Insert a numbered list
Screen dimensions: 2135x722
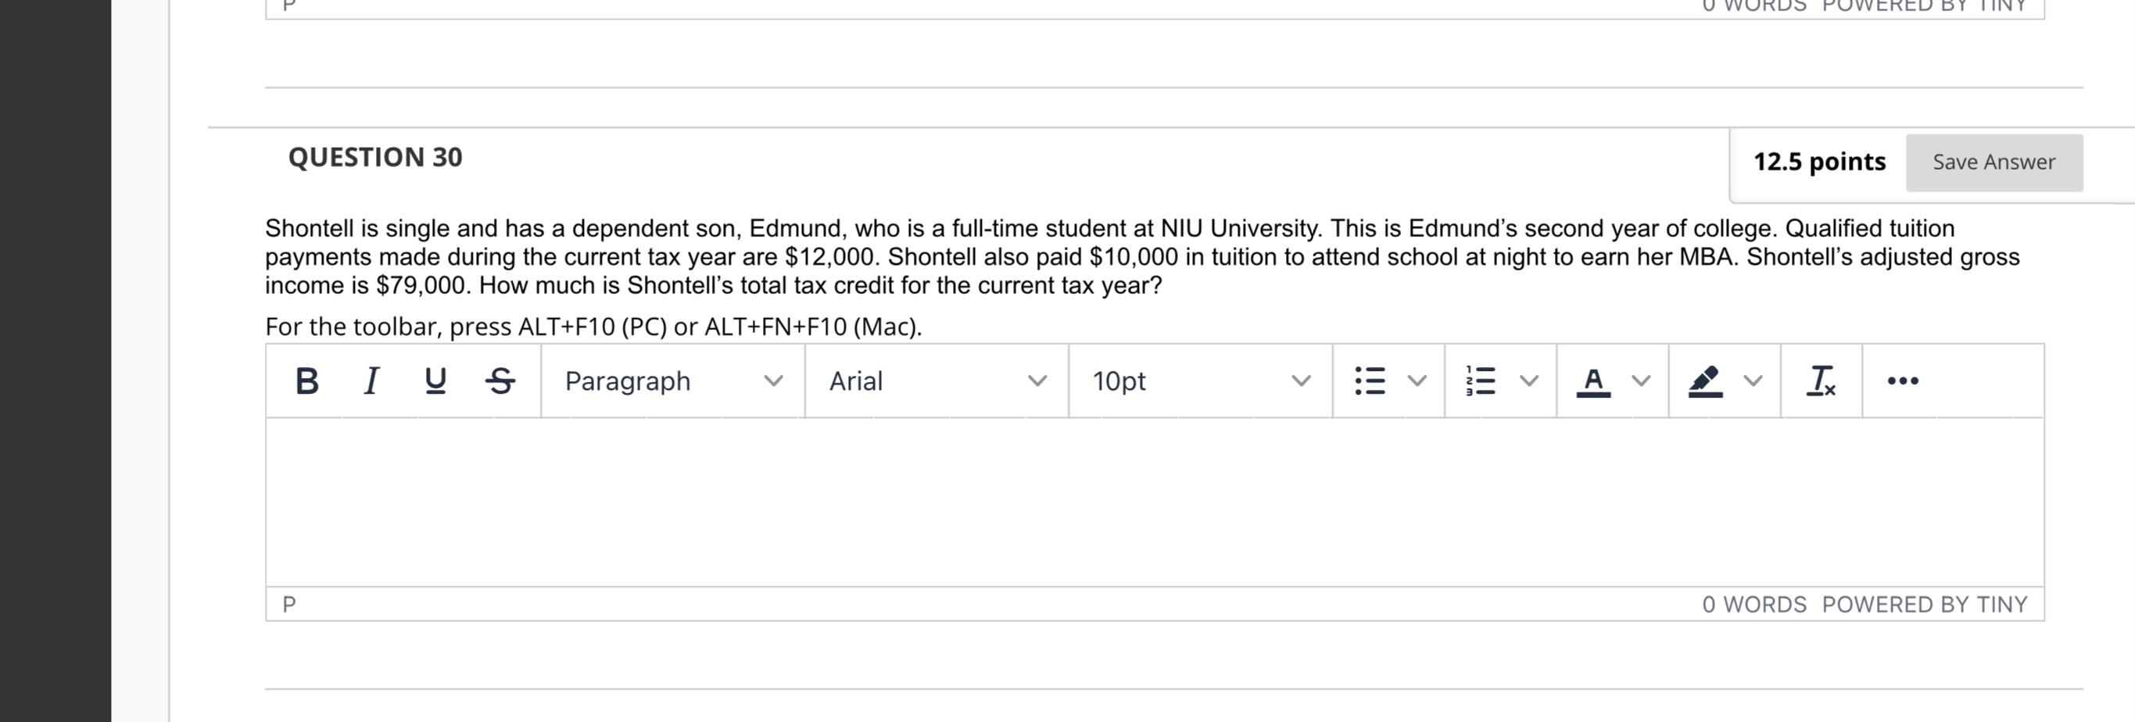1482,381
